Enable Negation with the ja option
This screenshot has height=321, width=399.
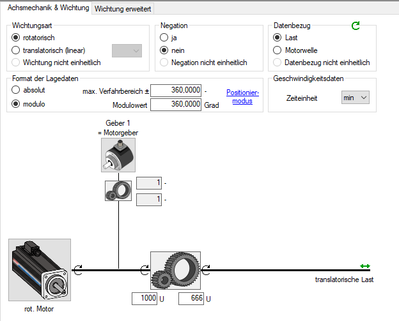tap(166, 38)
